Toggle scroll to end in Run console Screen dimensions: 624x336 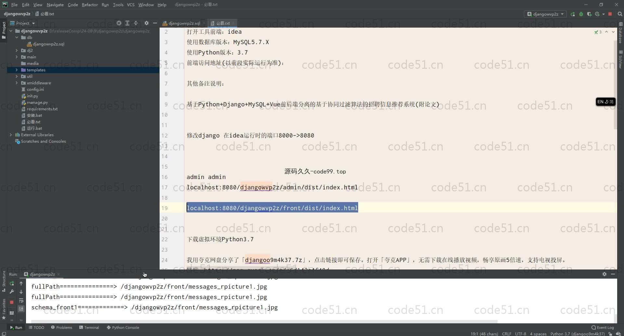(x=21, y=309)
